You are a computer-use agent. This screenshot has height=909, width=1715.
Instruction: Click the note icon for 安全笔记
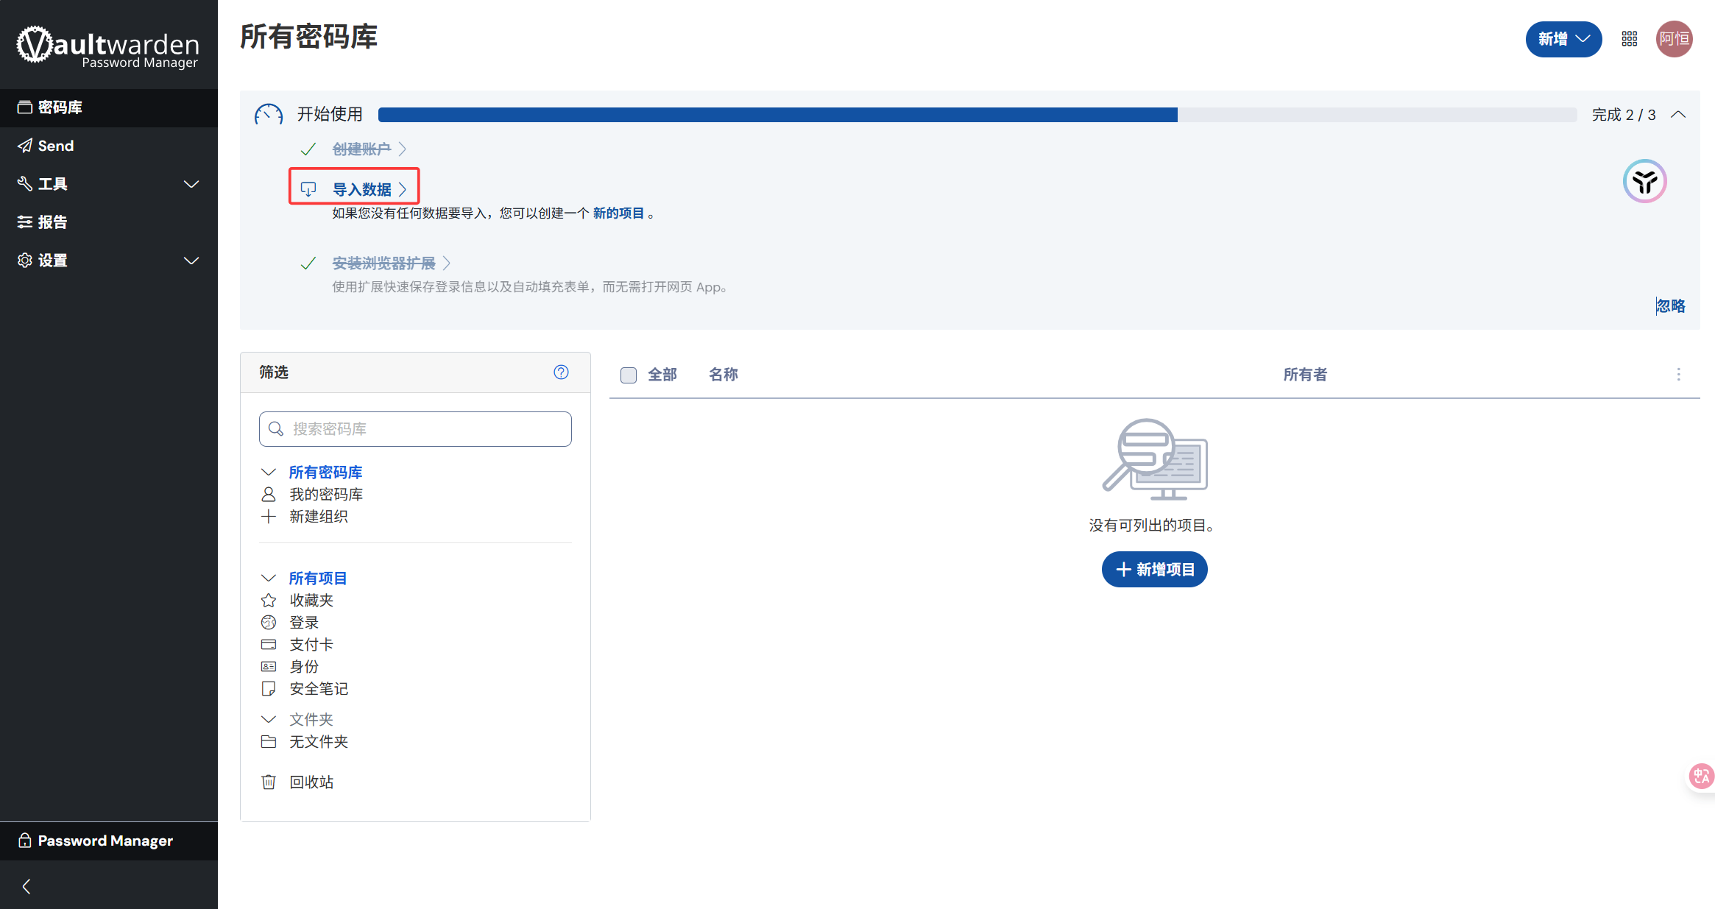pos(269,689)
